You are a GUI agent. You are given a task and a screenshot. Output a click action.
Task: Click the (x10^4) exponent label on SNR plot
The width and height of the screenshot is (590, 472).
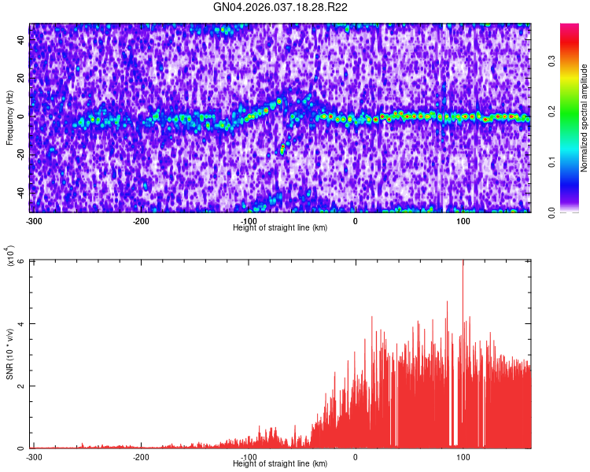(11, 256)
